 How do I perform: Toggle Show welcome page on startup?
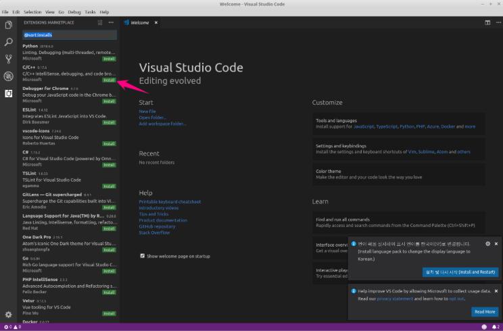[143, 256]
